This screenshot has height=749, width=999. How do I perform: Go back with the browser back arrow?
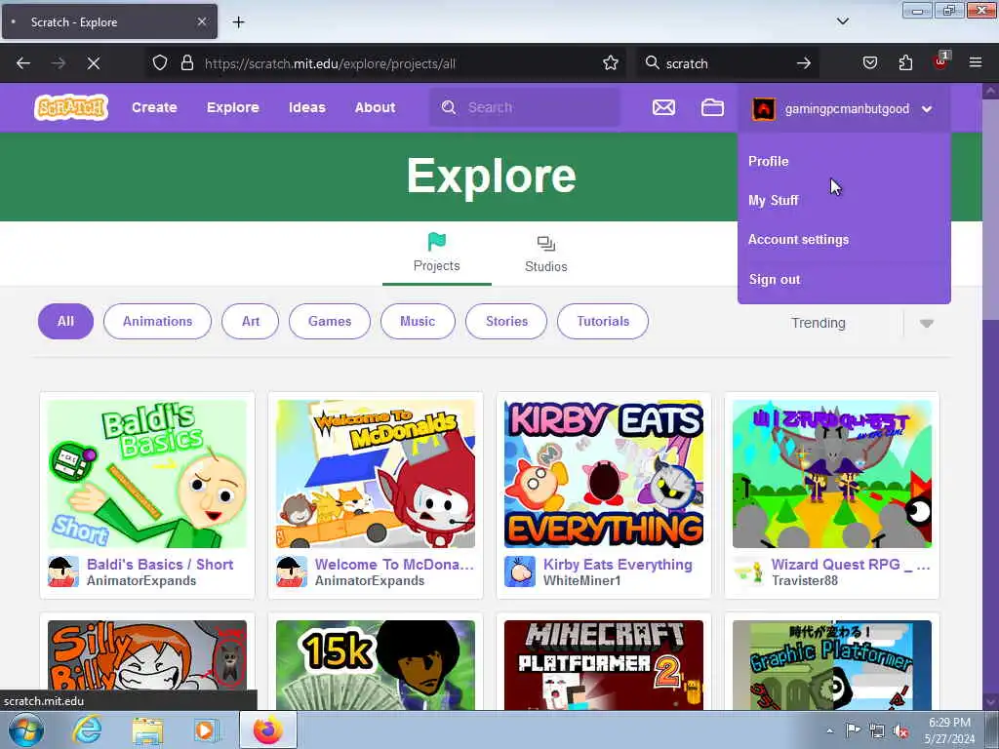(x=23, y=63)
